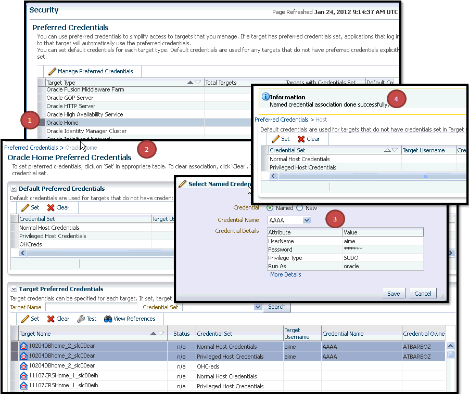Select the New credential radio button
The height and width of the screenshot is (394, 469).
coord(299,208)
